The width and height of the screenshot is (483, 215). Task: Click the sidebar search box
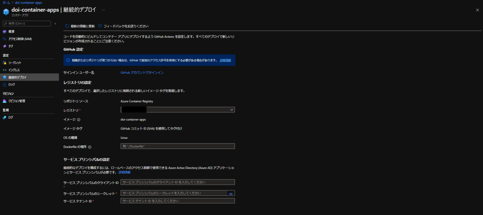coord(27,24)
